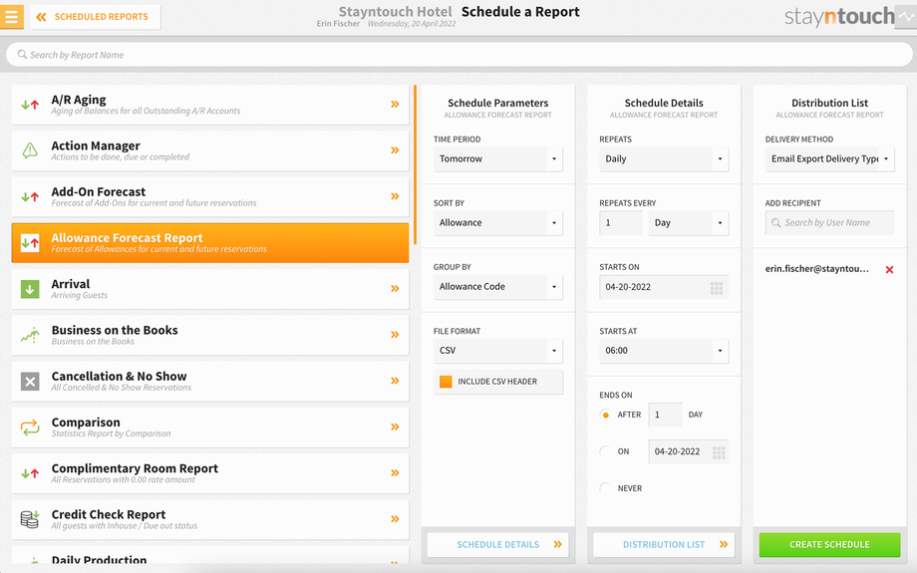Select the Complimentary Room Report row
The height and width of the screenshot is (573, 917).
(x=210, y=473)
